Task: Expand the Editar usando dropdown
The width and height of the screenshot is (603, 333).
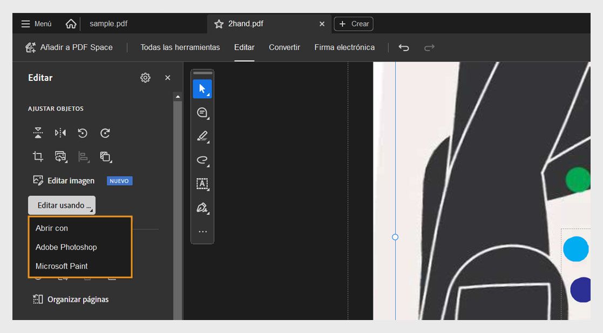Action: point(62,205)
